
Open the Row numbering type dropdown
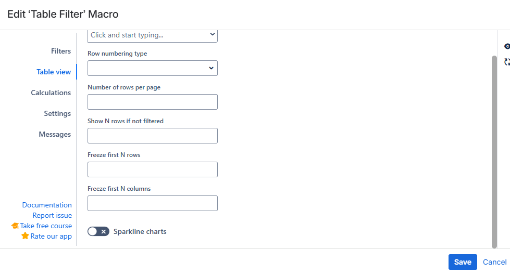pos(153,68)
